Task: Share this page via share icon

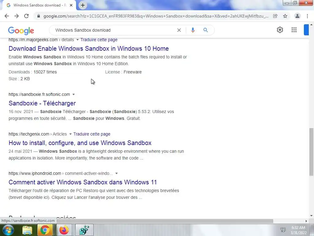Action: (x=275, y=16)
